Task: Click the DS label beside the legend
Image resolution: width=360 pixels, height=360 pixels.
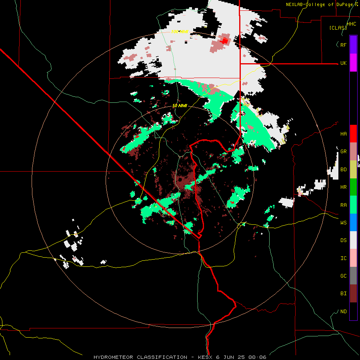Action: (343, 240)
